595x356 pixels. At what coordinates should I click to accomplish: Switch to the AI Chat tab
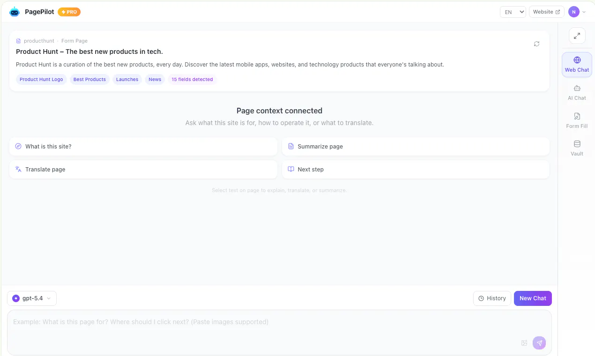[577, 93]
